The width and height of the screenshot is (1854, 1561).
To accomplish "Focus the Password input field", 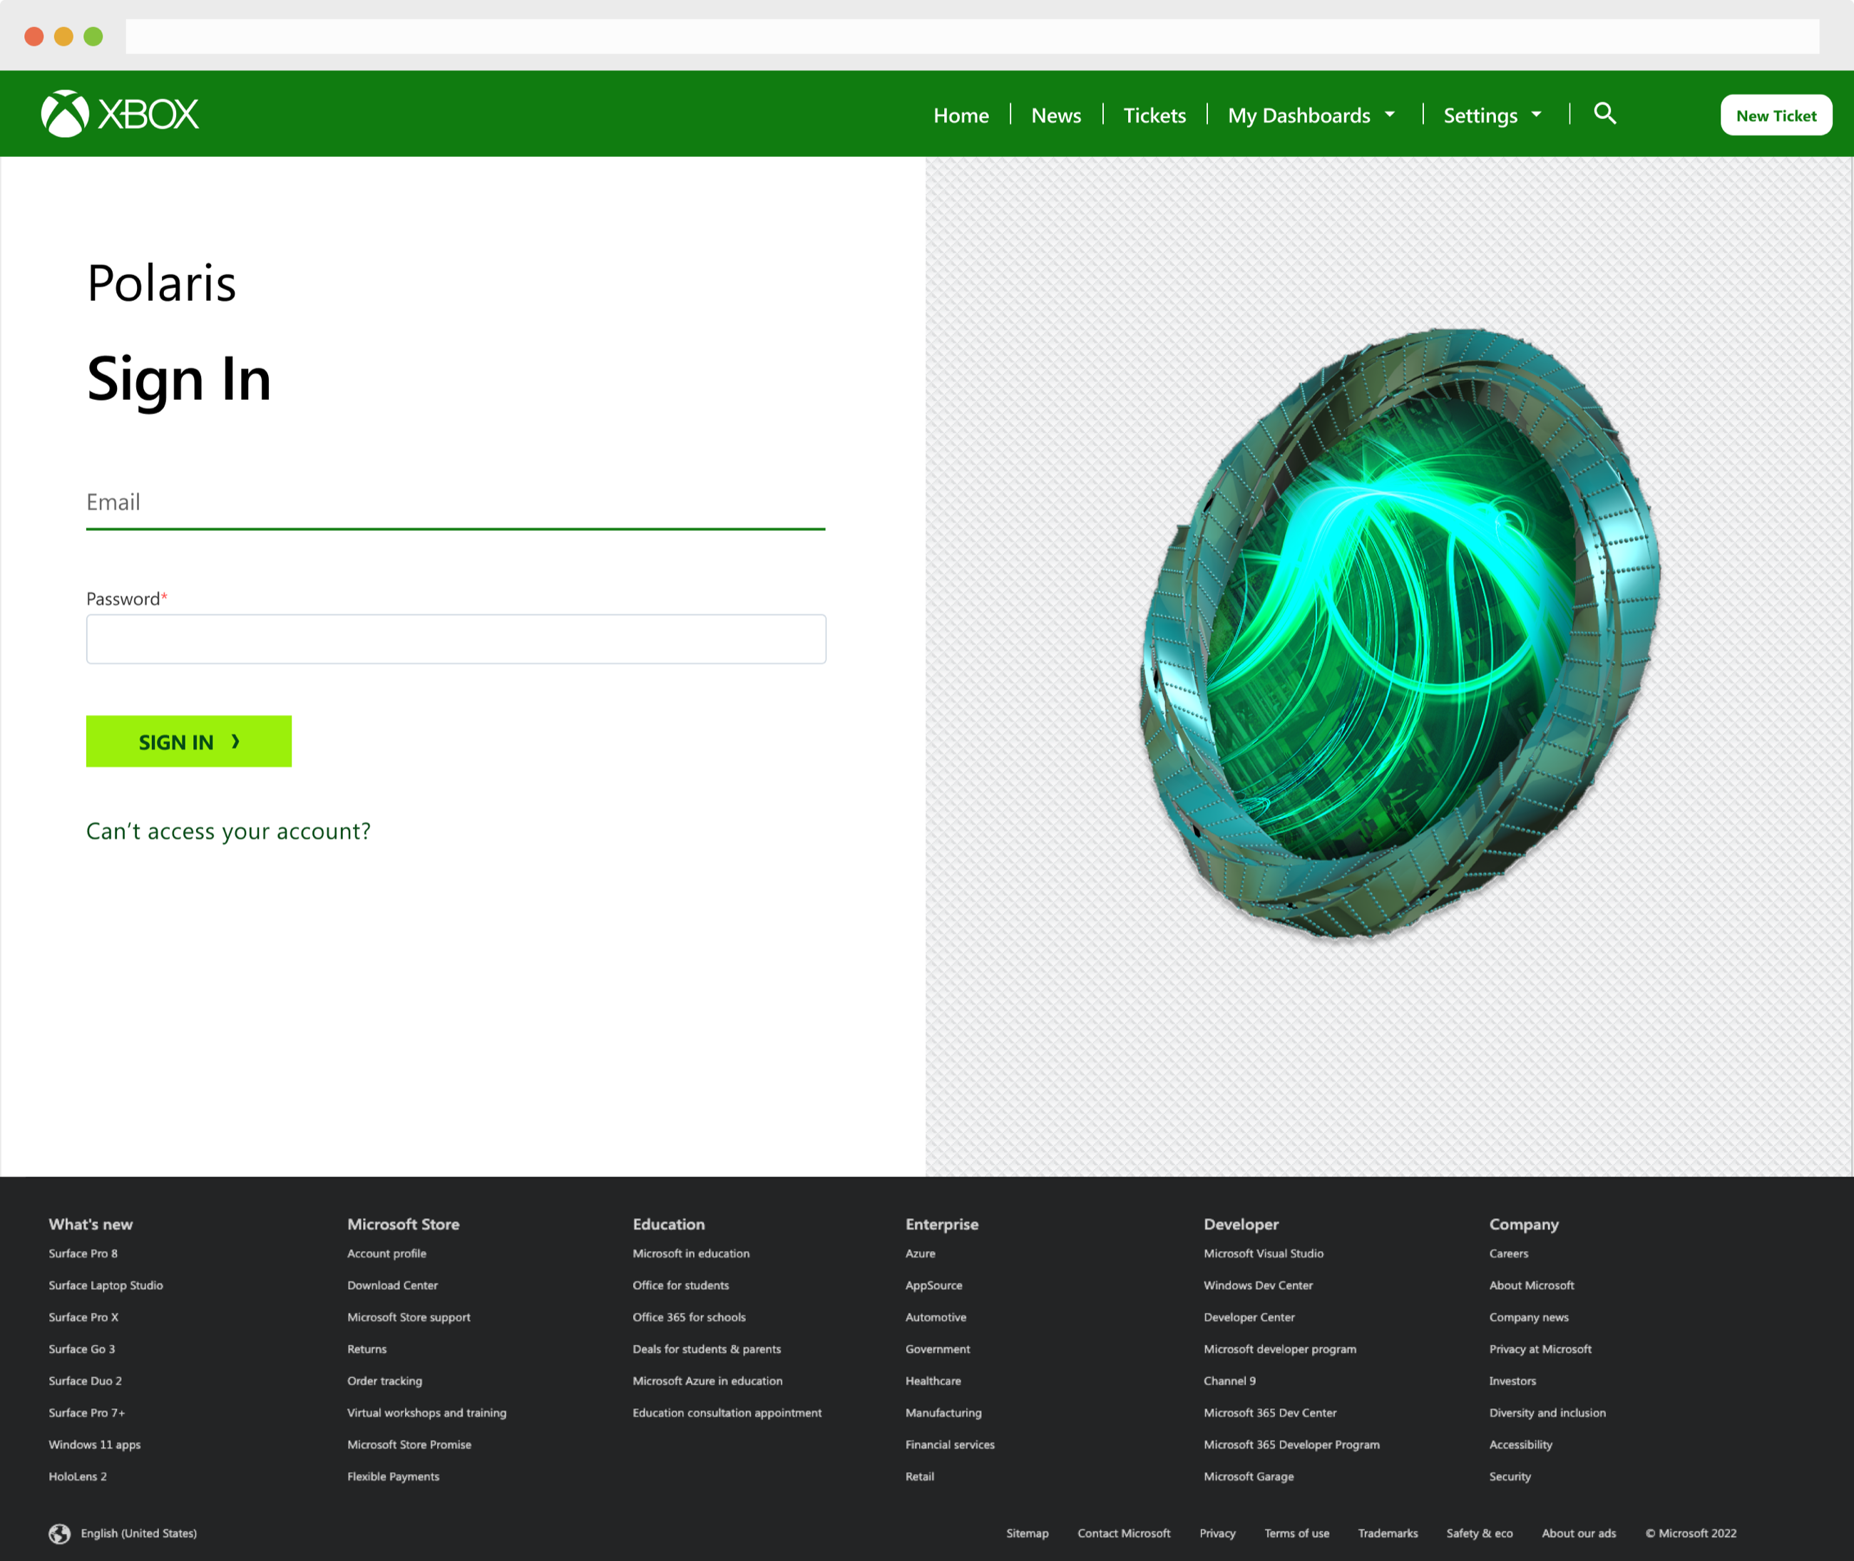I will pyautogui.click(x=456, y=639).
